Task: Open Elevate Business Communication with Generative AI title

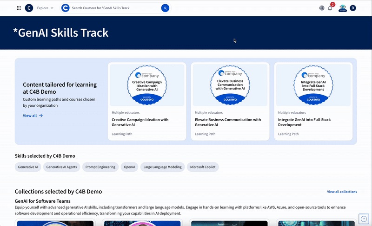Action: (228, 123)
